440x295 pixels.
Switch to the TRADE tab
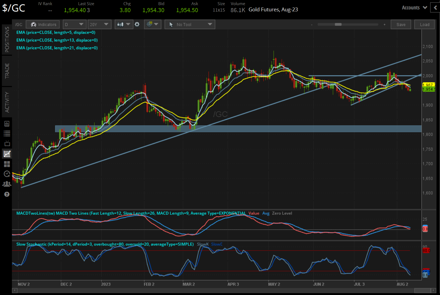click(7, 71)
